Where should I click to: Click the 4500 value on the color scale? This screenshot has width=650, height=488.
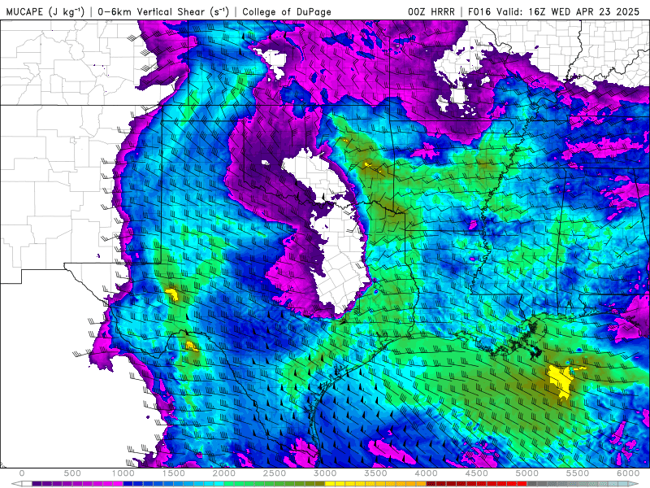[477, 473]
